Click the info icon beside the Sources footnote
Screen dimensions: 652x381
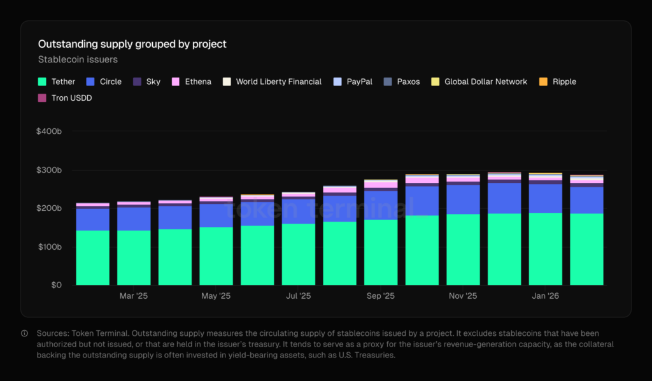(24, 333)
